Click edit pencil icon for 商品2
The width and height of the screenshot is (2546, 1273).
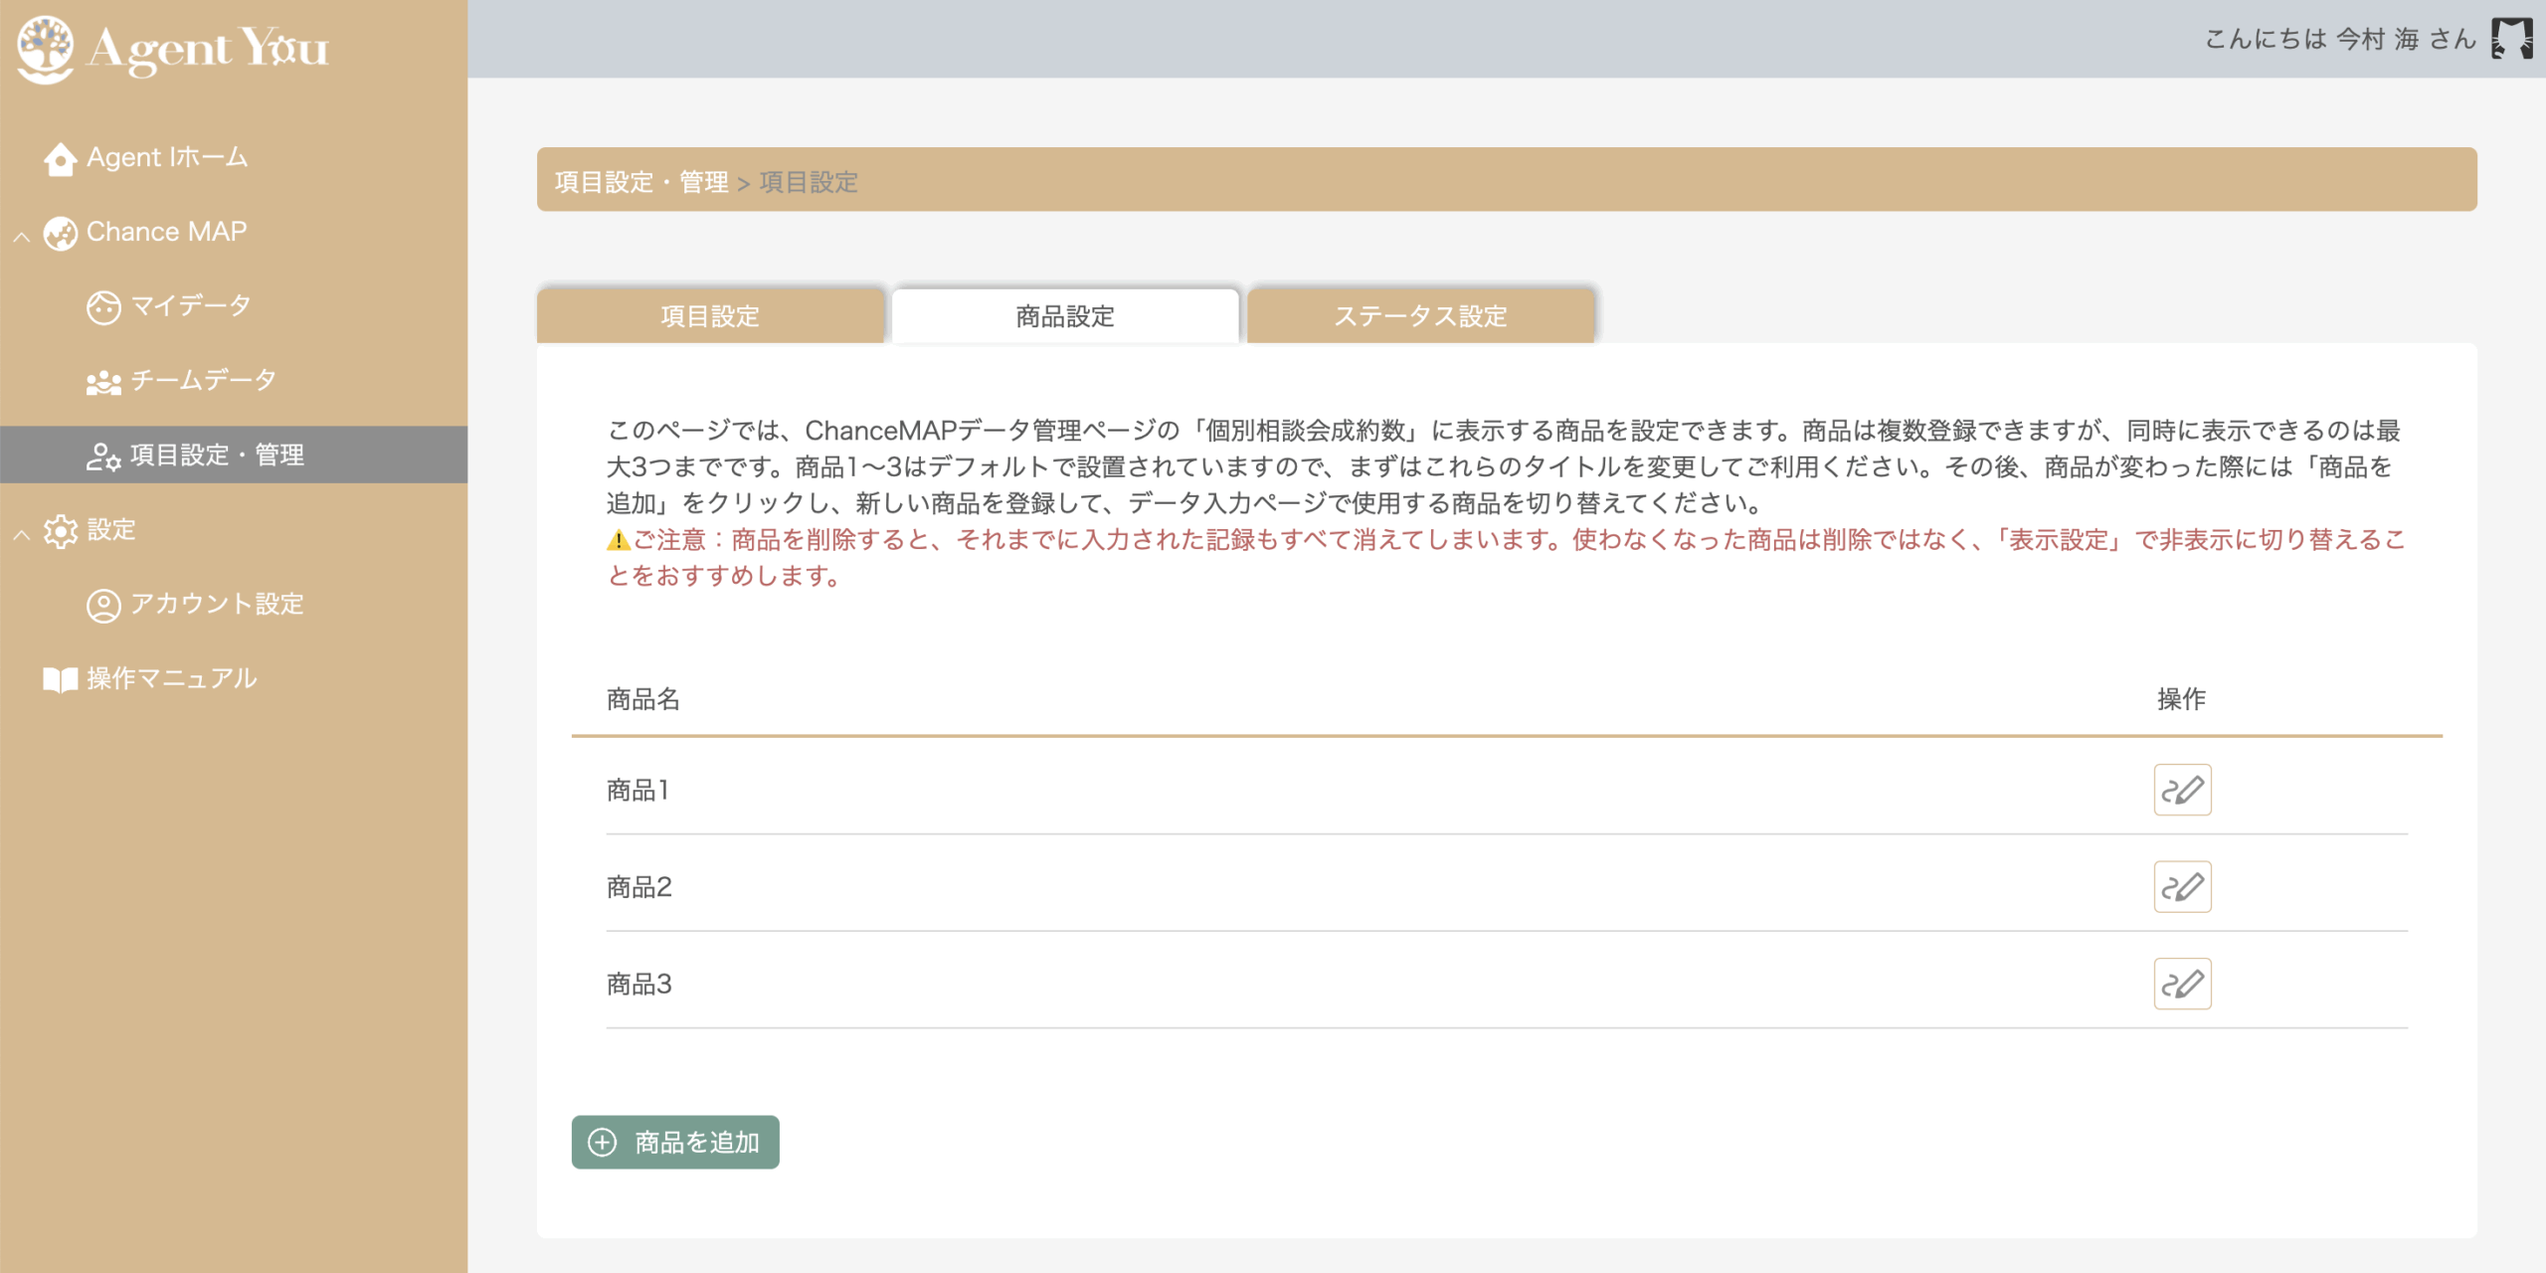2182,886
